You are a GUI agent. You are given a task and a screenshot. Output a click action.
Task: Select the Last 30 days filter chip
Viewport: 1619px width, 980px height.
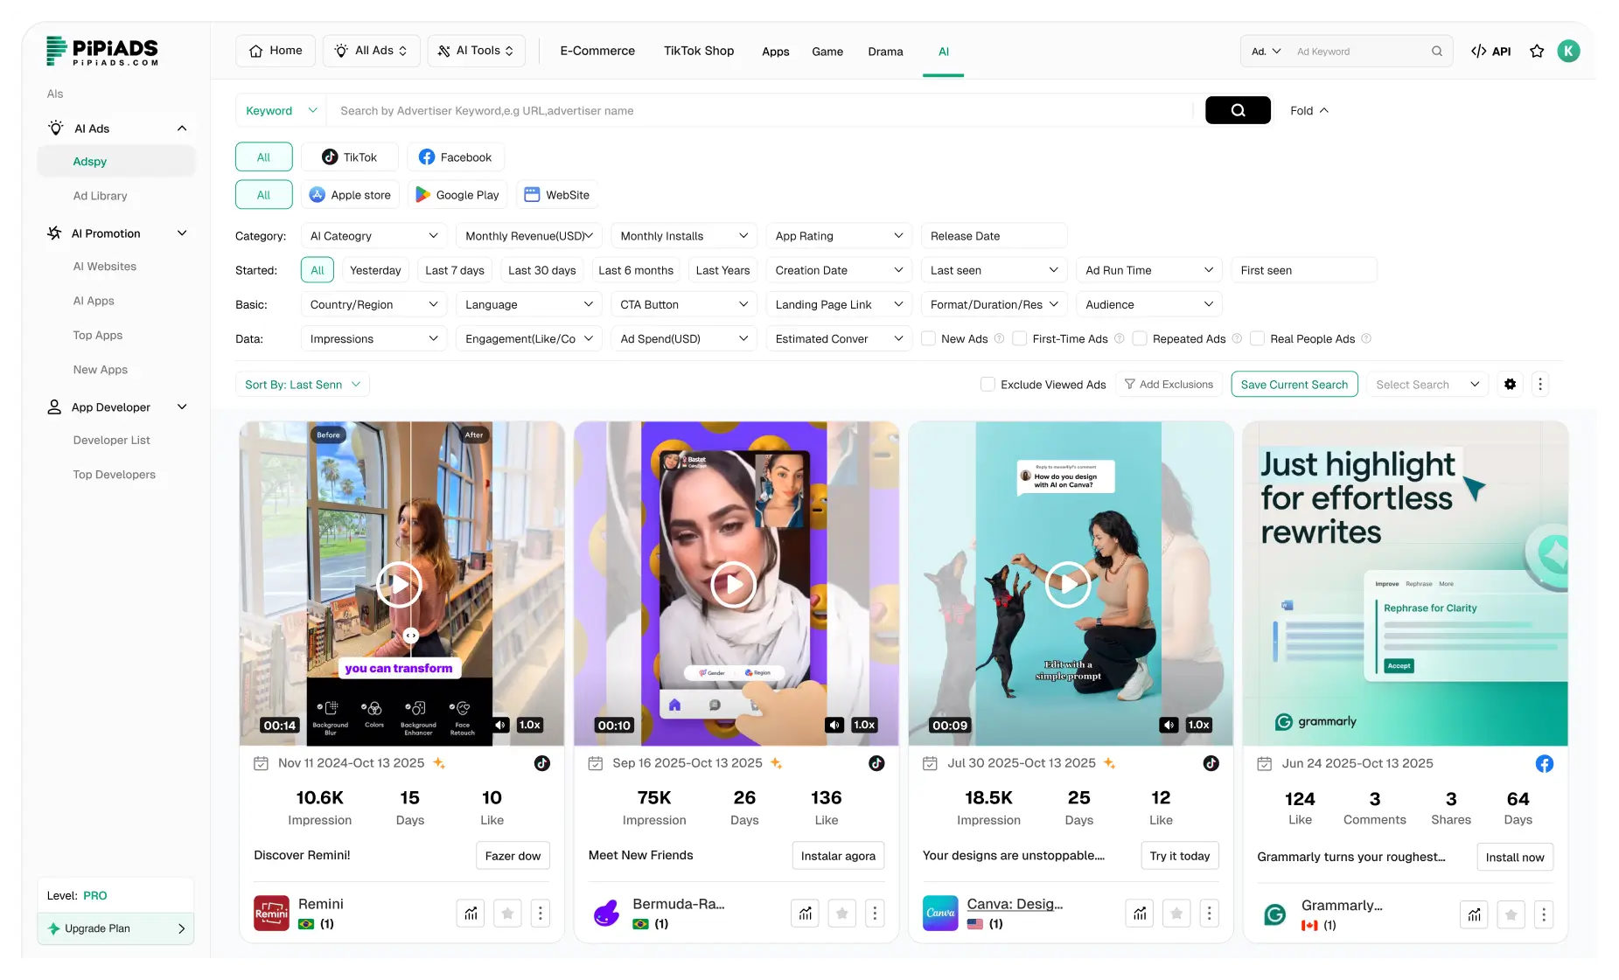point(541,270)
